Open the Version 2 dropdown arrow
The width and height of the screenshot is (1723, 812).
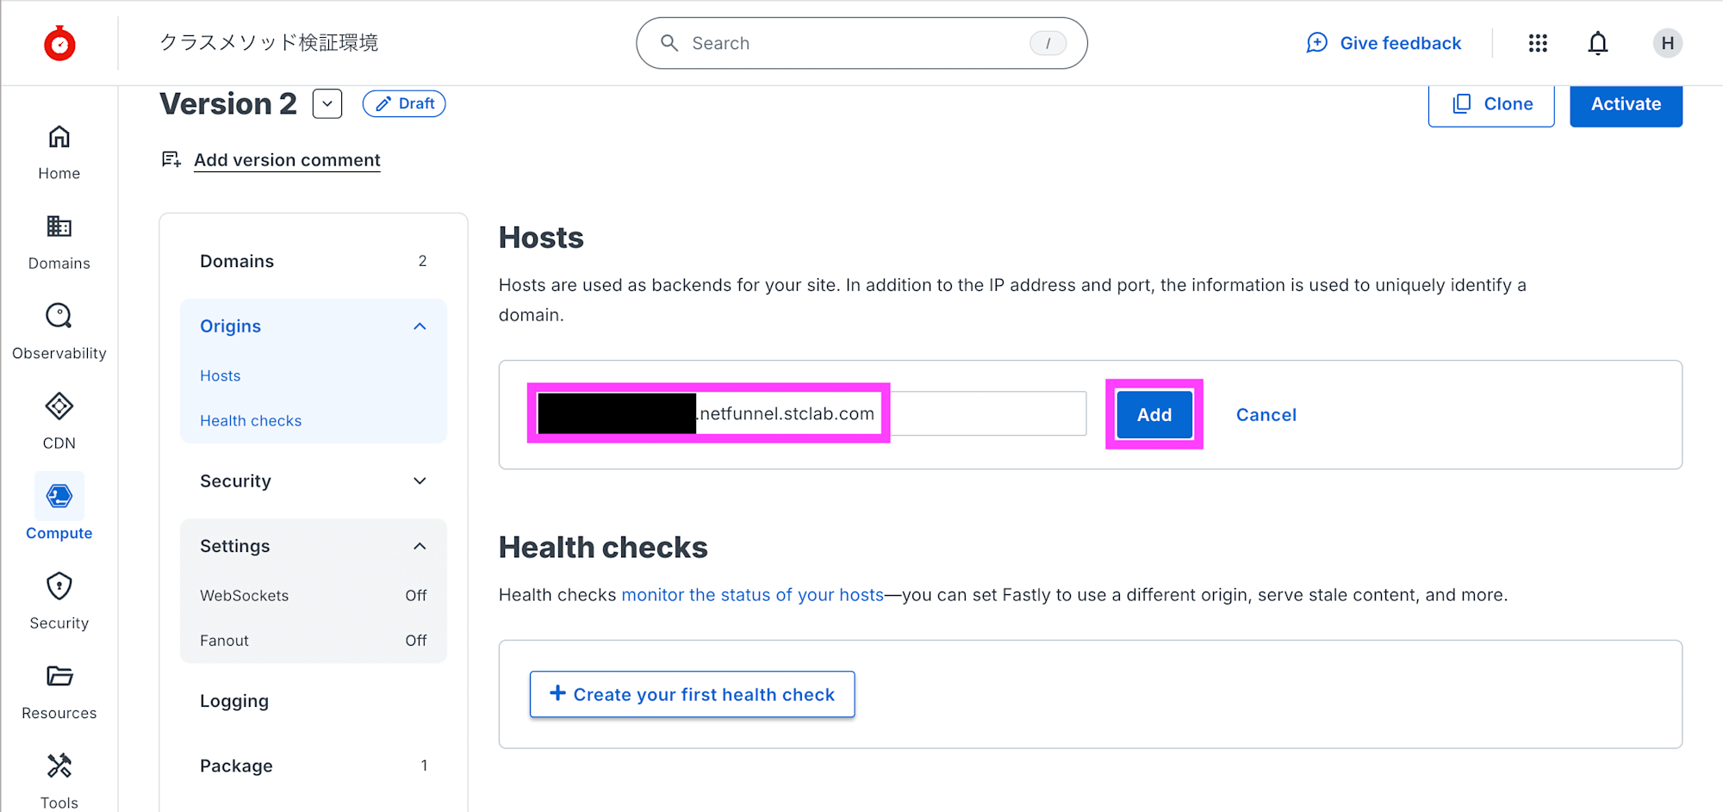coord(327,104)
